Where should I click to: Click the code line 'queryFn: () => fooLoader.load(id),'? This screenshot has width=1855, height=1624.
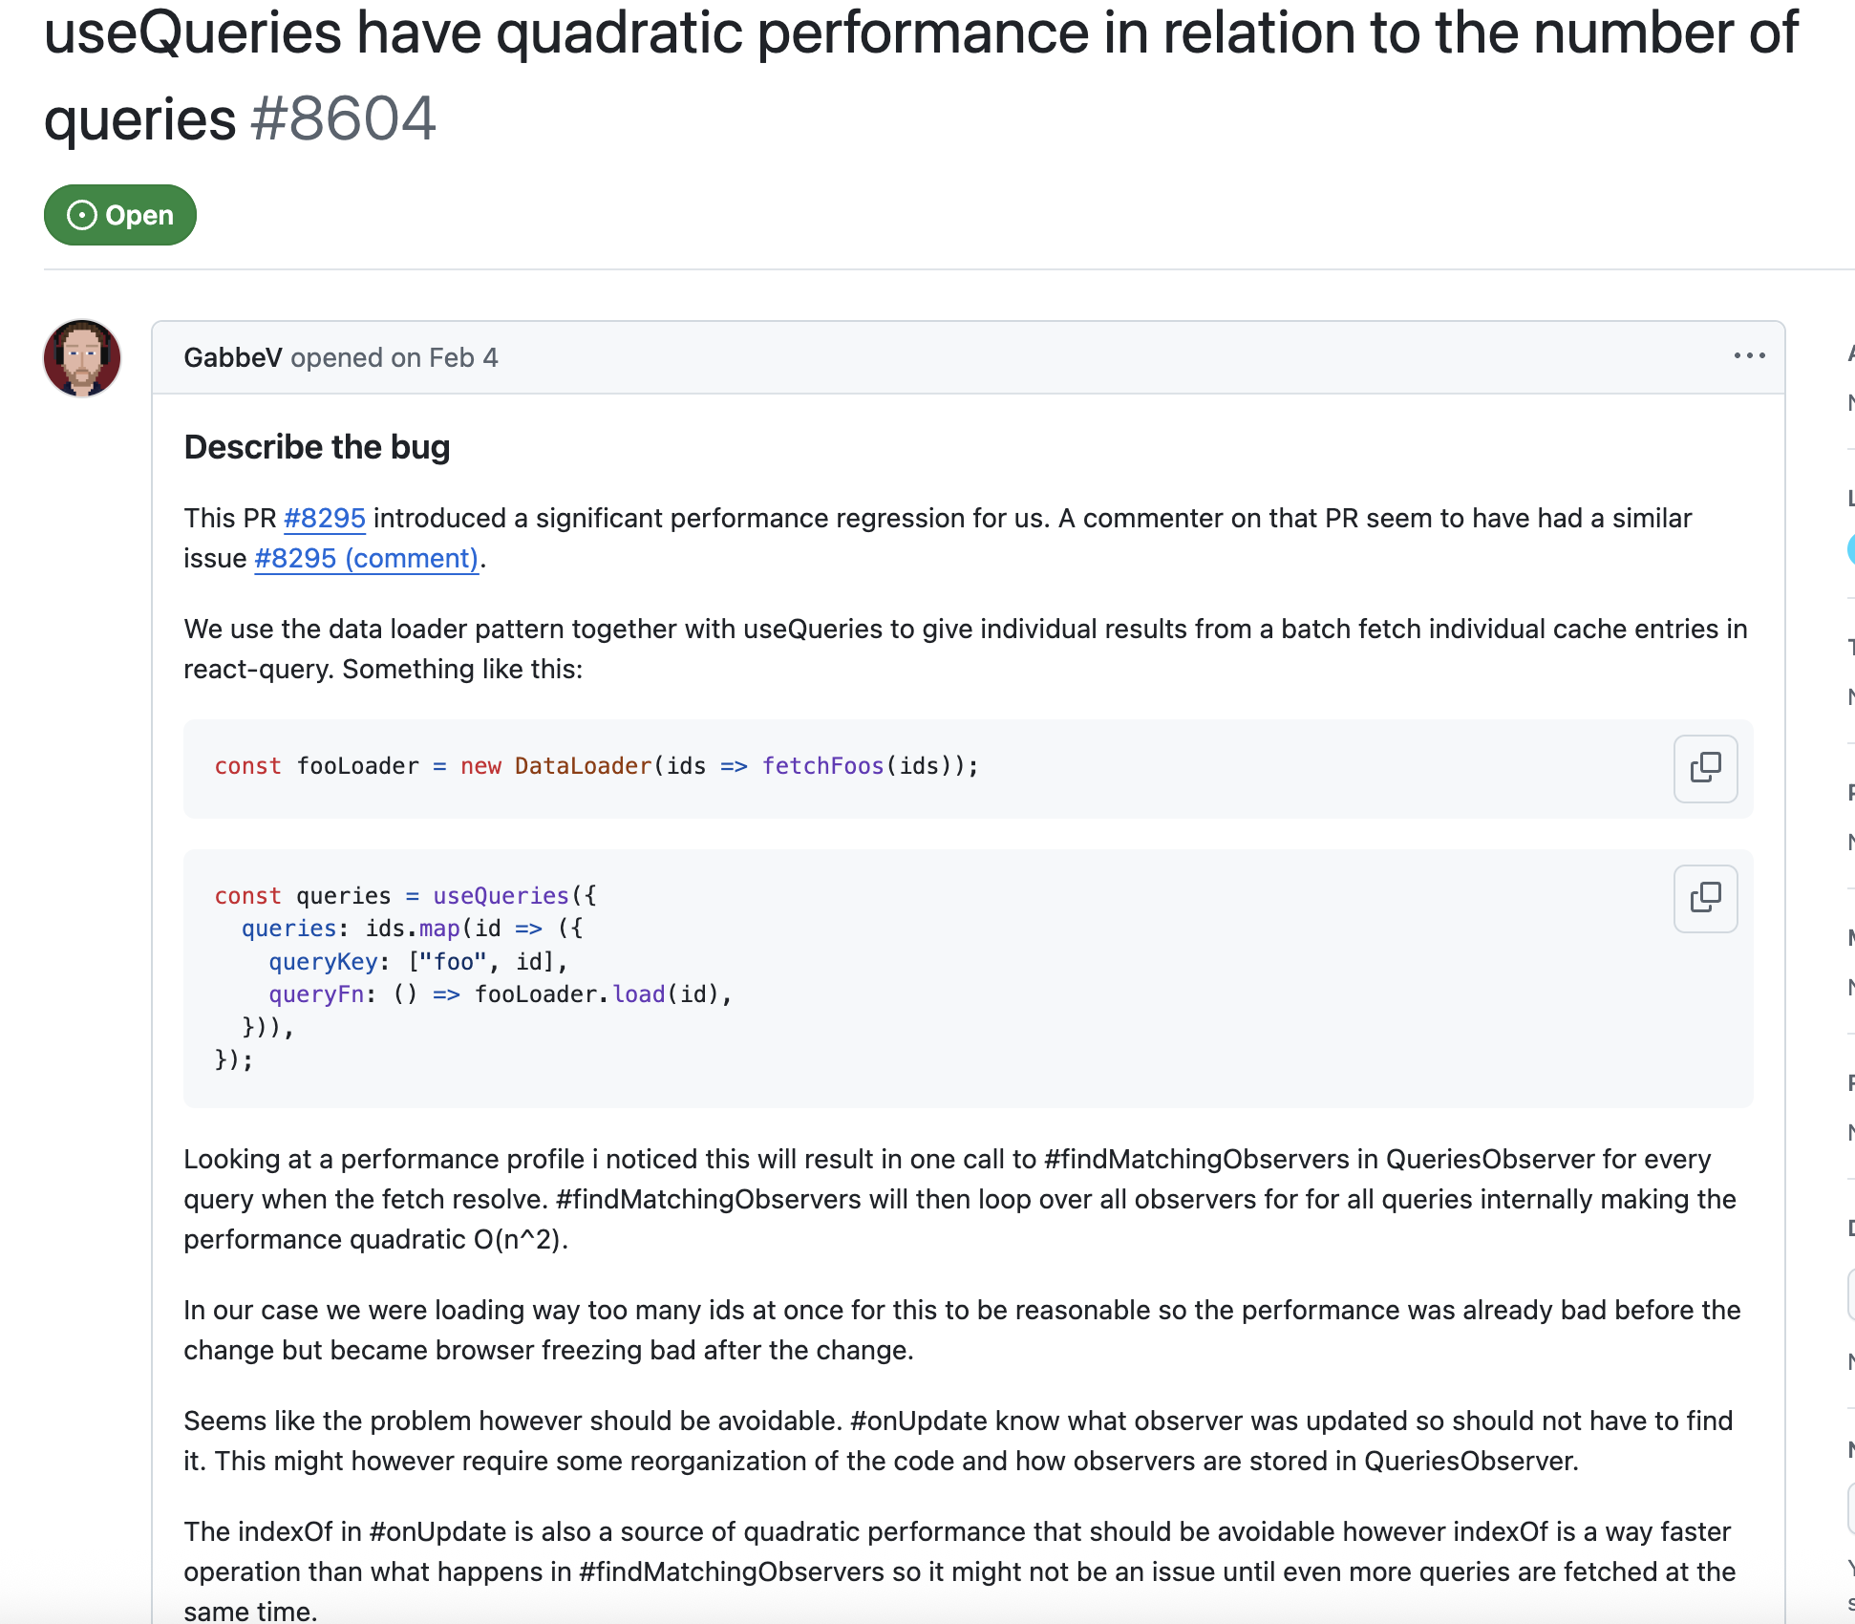[501, 994]
